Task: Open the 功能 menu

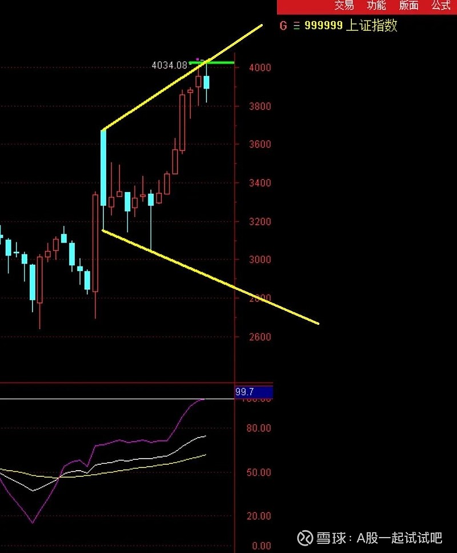Action: click(x=376, y=5)
